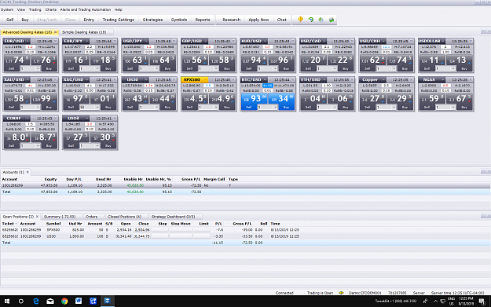Close the XAU/USD rate tile

click(56, 80)
